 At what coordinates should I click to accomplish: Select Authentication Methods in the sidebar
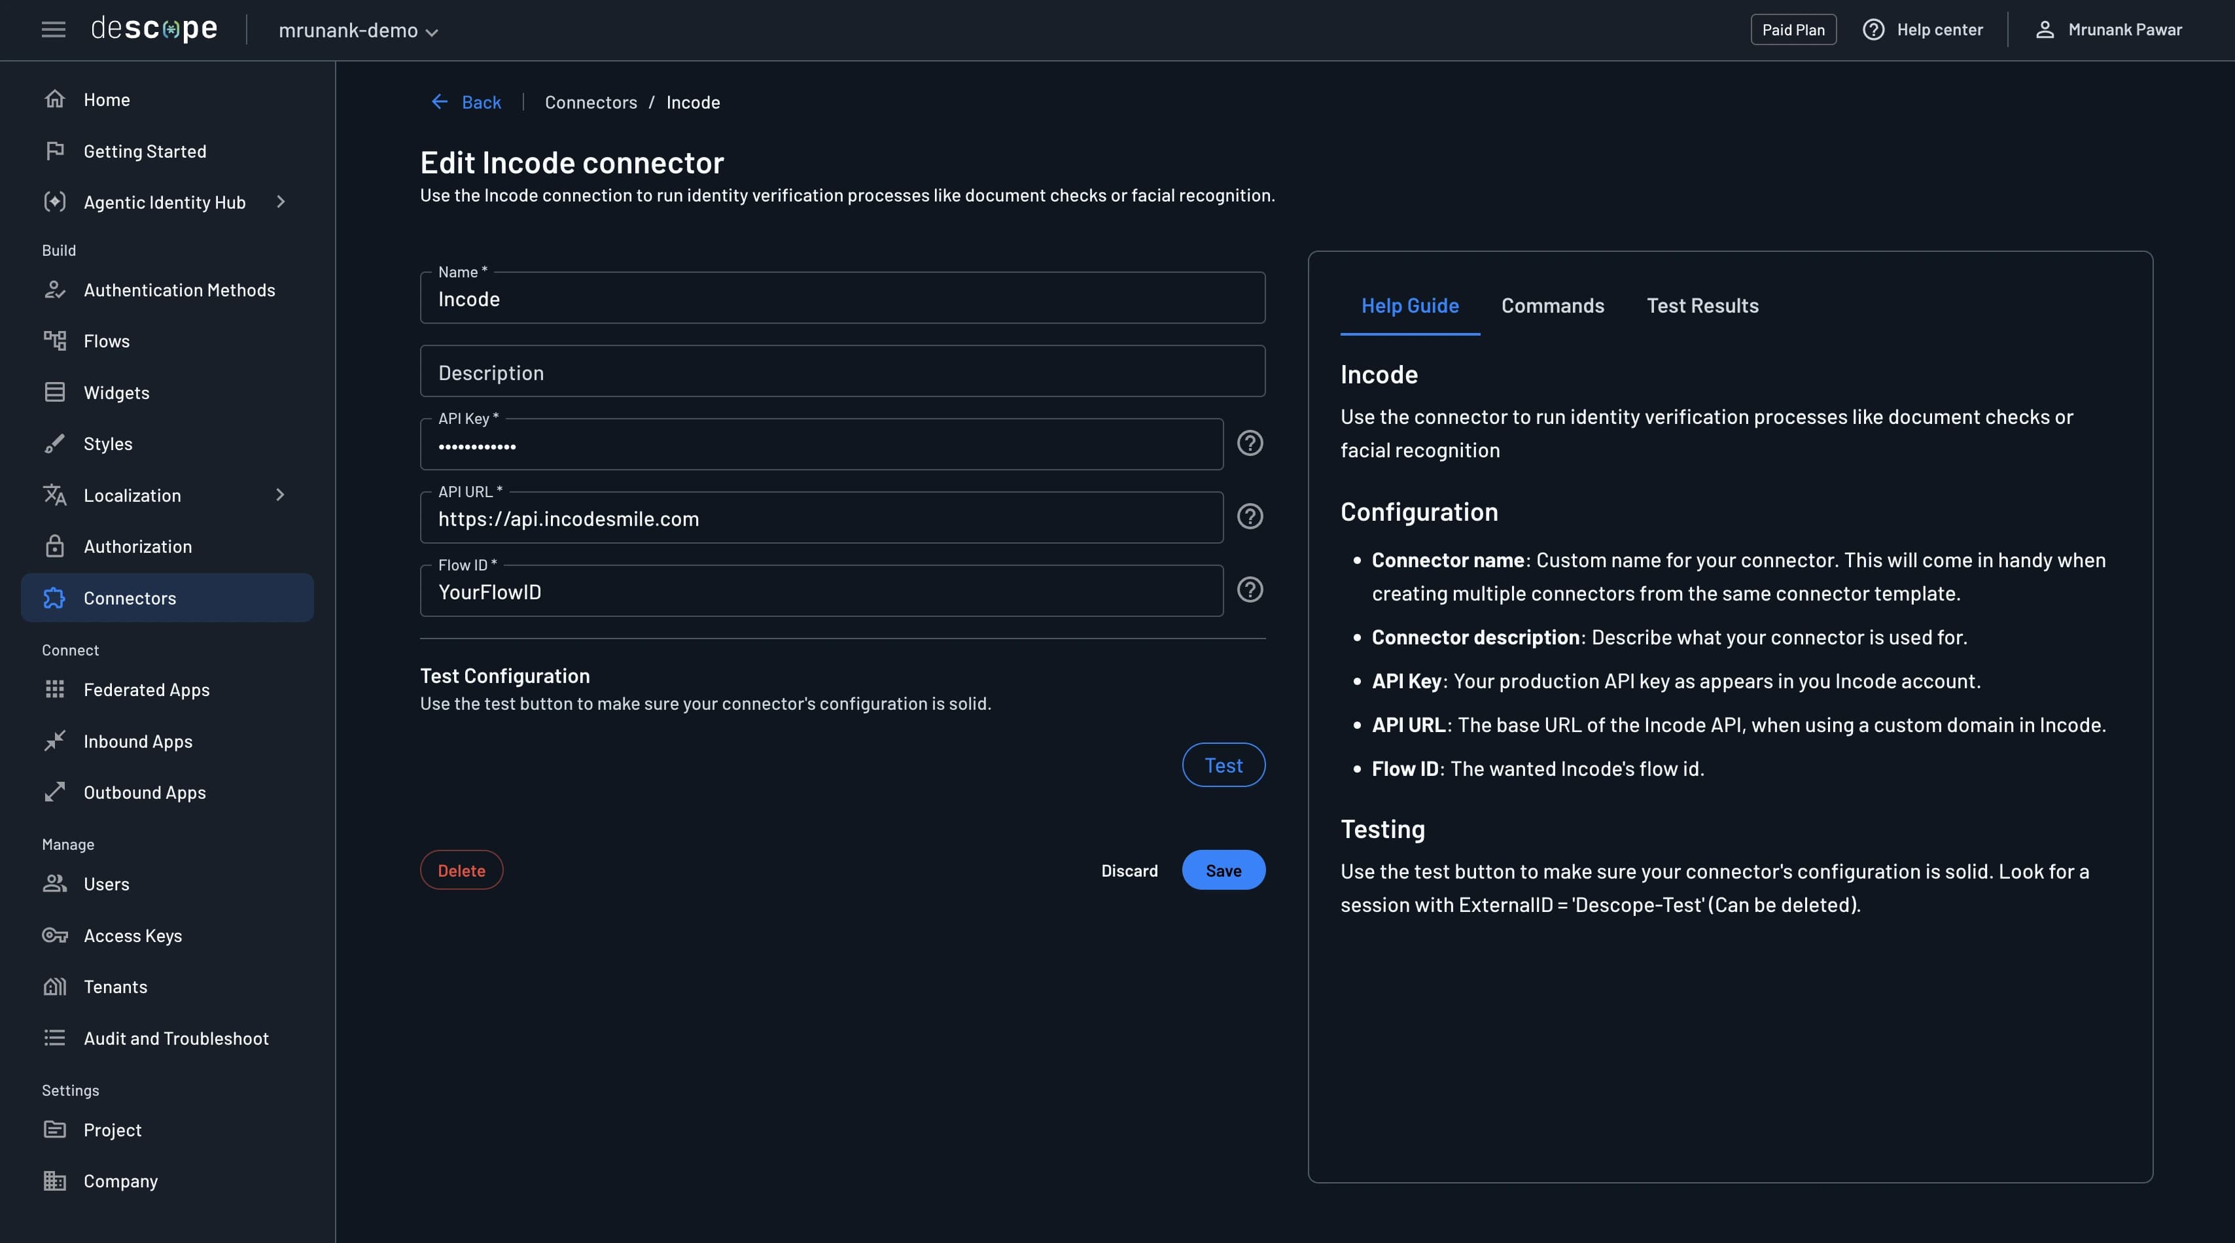pyautogui.click(x=179, y=290)
